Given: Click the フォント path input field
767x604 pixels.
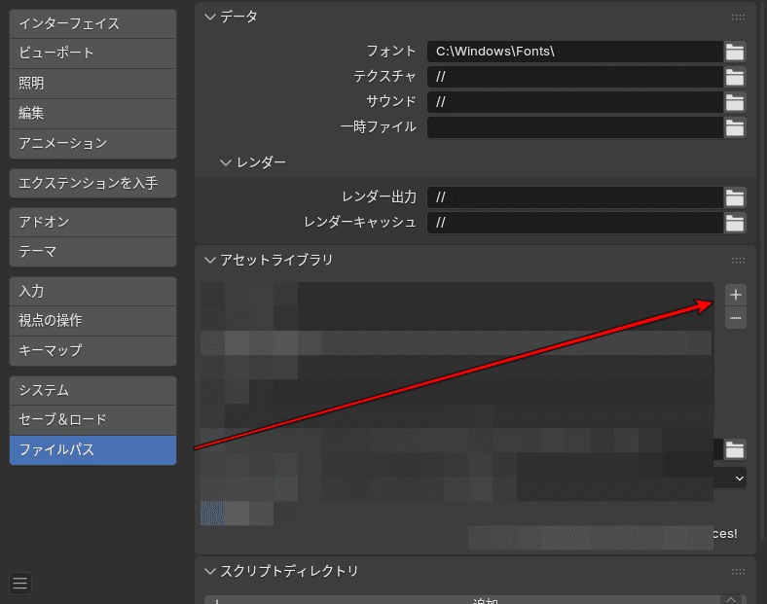Looking at the screenshot, I should click(x=574, y=52).
